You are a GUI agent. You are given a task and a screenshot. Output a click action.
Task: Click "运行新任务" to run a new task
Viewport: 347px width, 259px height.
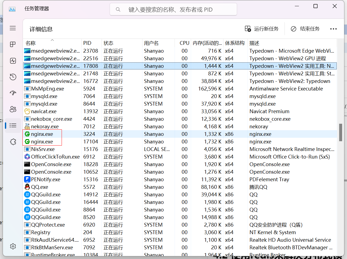click(x=262, y=29)
